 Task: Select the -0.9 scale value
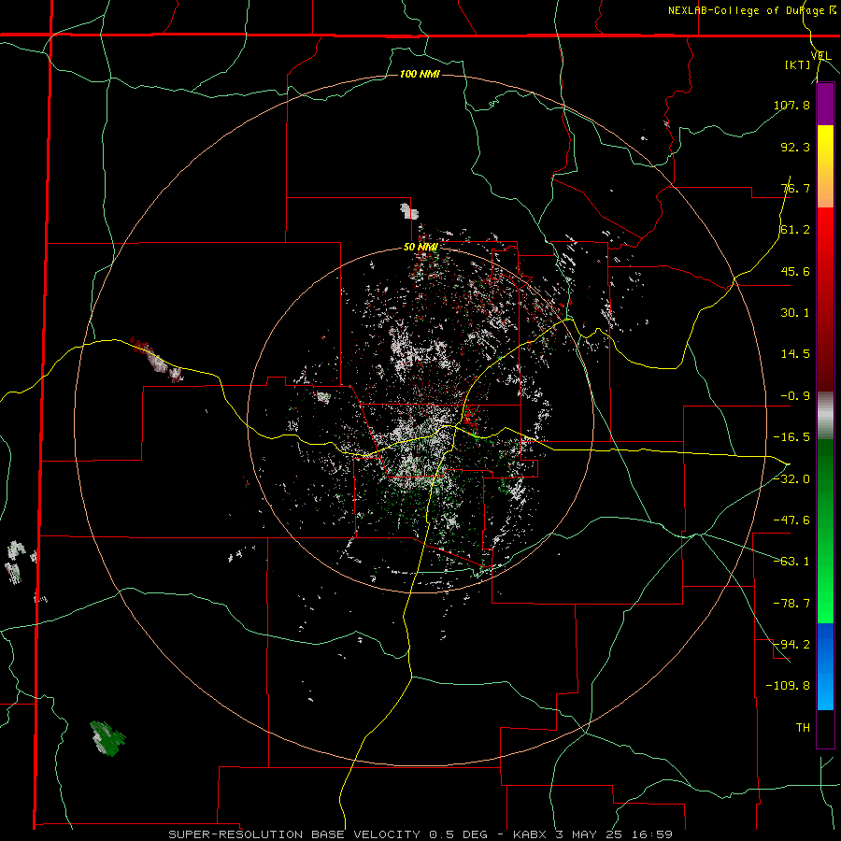795,396
